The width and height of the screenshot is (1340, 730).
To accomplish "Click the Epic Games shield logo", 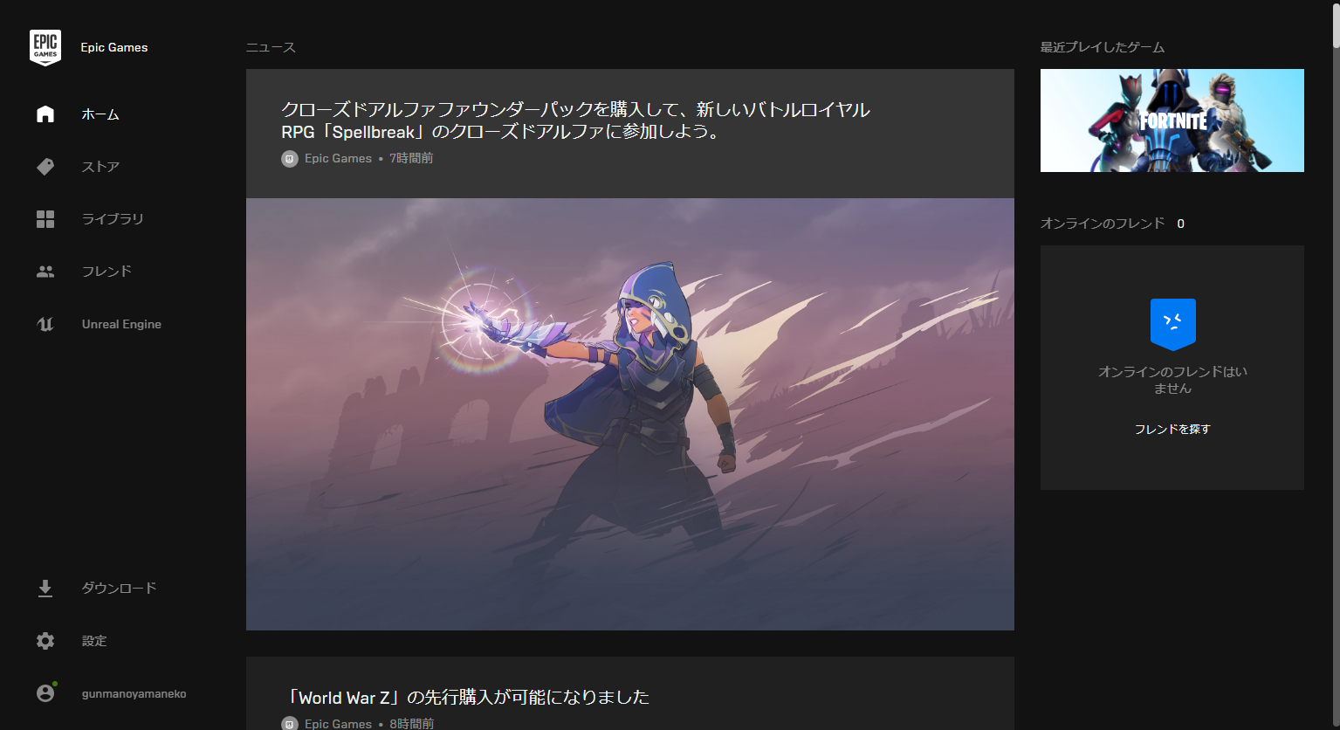I will point(45,47).
